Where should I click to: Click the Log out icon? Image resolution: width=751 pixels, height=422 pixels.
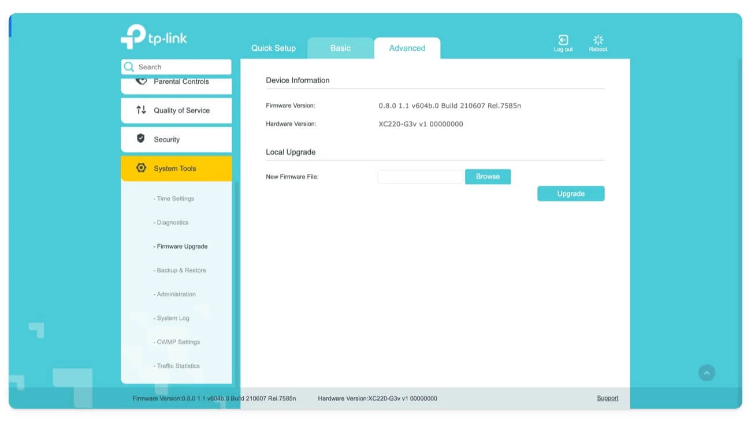pyautogui.click(x=563, y=40)
